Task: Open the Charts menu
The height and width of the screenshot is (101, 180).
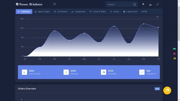Action: click(x=114, y=12)
